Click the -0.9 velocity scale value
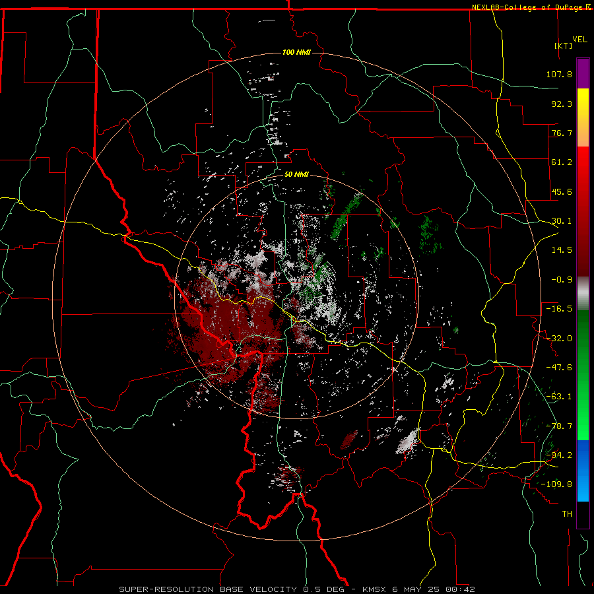The image size is (594, 594). [x=562, y=280]
